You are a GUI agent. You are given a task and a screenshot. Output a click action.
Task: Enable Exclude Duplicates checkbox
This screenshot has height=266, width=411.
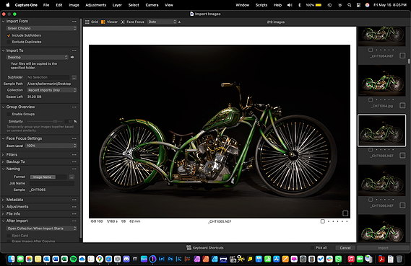[x=9, y=42]
